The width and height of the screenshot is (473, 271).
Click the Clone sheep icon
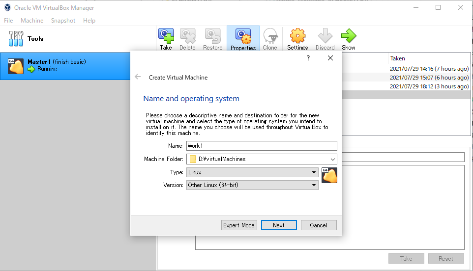(x=270, y=36)
